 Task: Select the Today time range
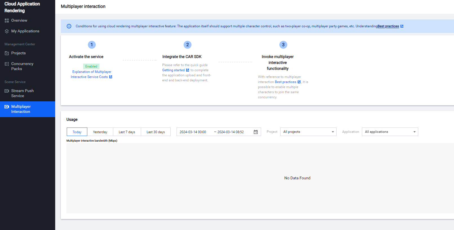point(77,132)
